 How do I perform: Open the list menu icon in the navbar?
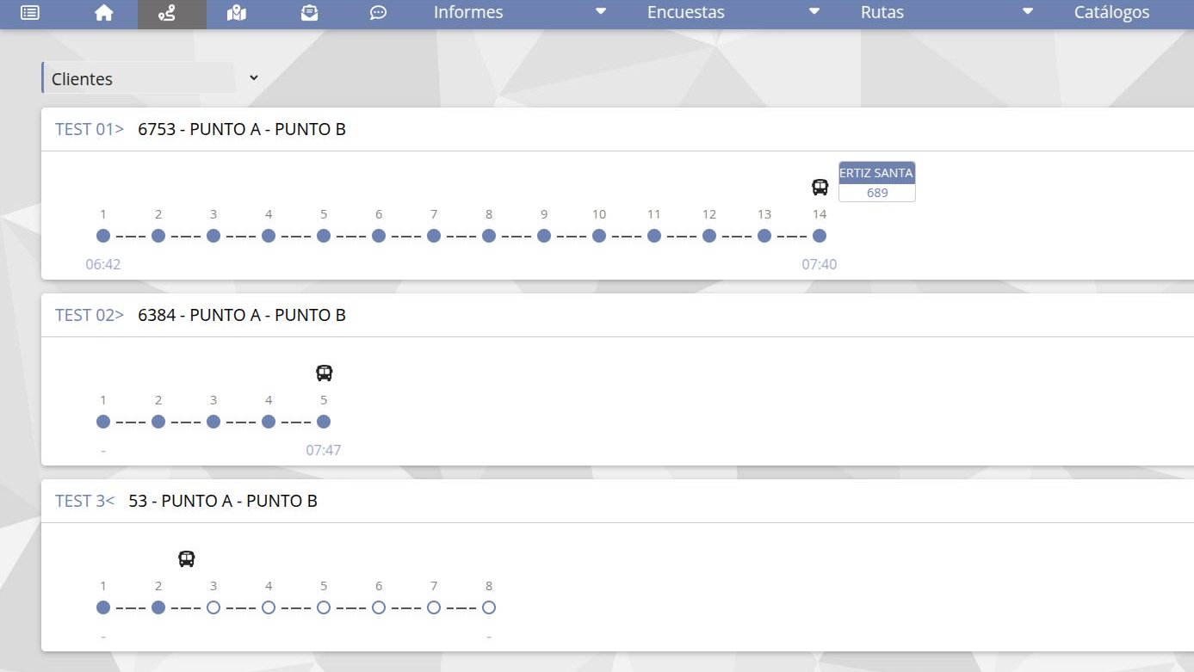30,13
